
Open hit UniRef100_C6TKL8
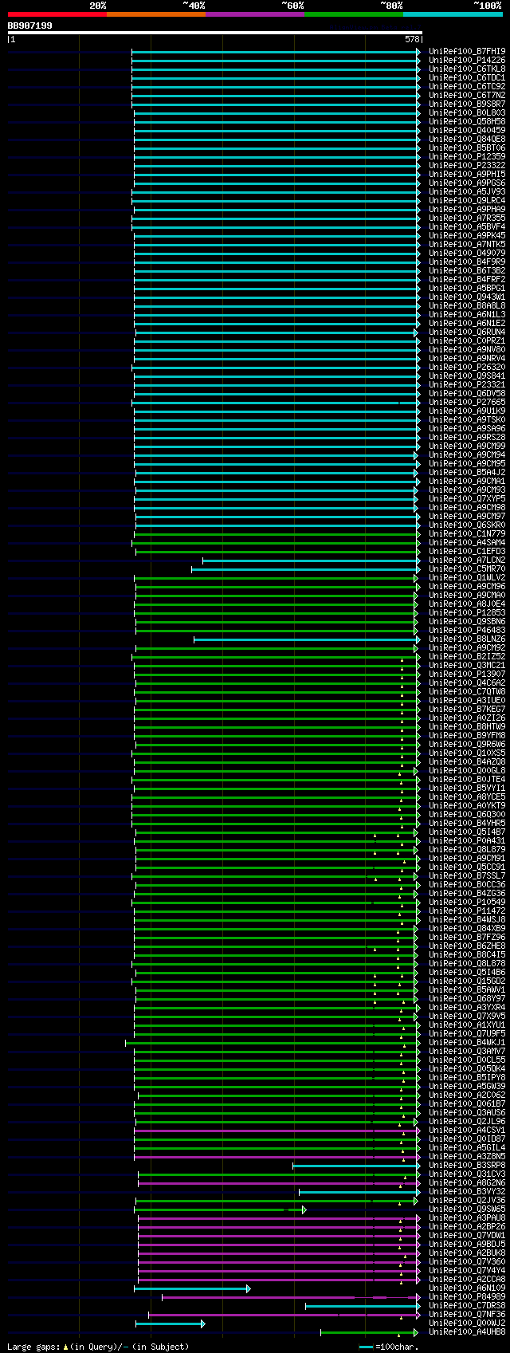(x=467, y=69)
